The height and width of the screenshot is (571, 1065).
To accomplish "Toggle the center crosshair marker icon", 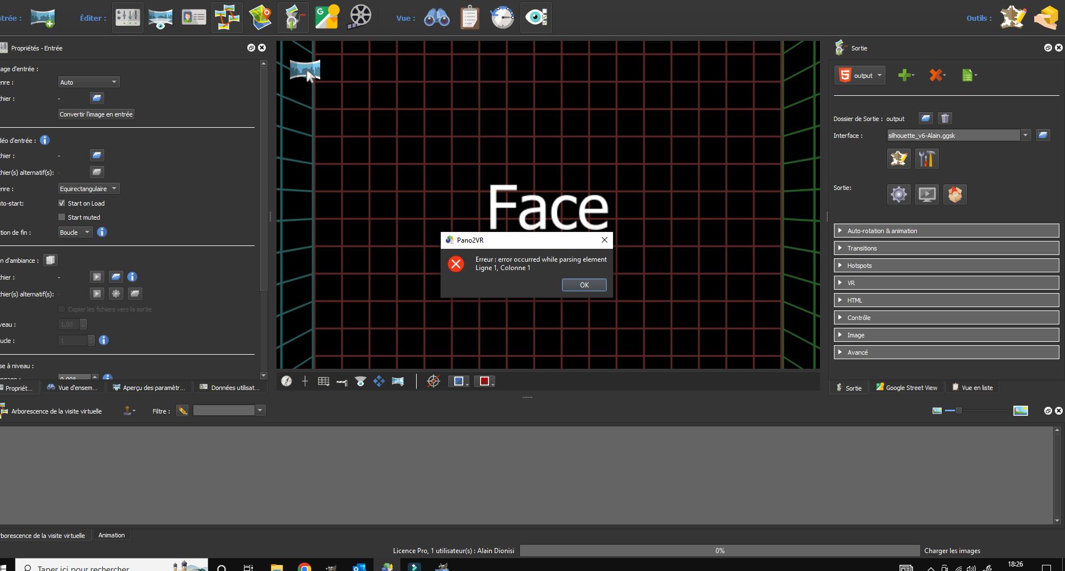I will [x=305, y=381].
